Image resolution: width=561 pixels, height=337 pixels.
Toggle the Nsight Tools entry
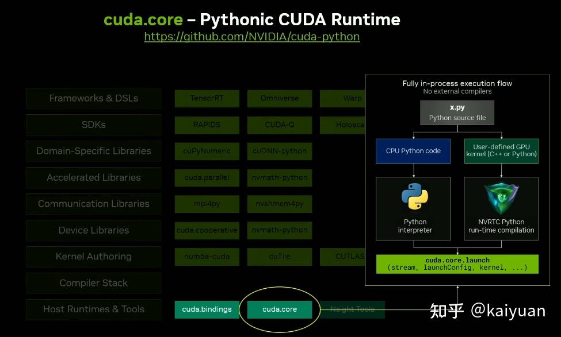point(353,309)
